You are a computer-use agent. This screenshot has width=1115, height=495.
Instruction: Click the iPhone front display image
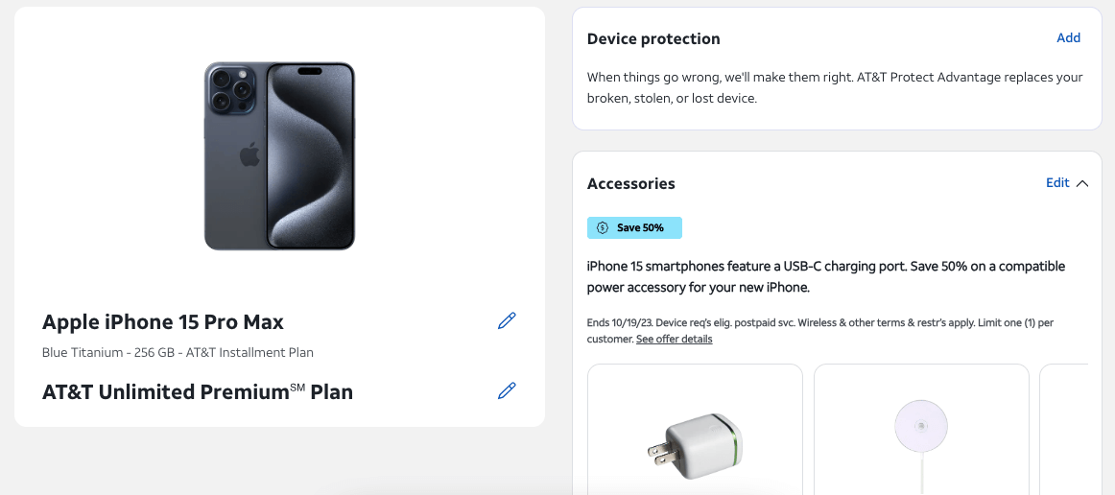[311, 156]
